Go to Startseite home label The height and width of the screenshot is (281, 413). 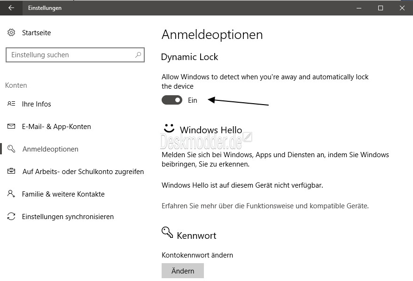pyautogui.click(x=36, y=32)
